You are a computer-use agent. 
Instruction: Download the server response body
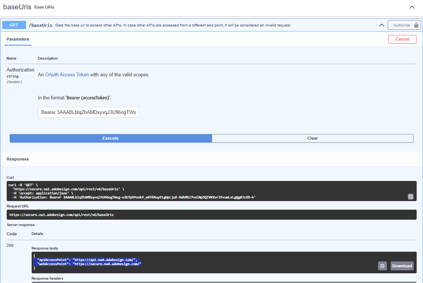point(402,265)
